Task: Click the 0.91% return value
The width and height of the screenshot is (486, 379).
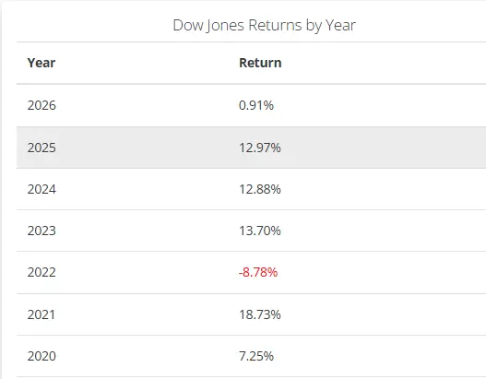Action: pyautogui.click(x=256, y=105)
